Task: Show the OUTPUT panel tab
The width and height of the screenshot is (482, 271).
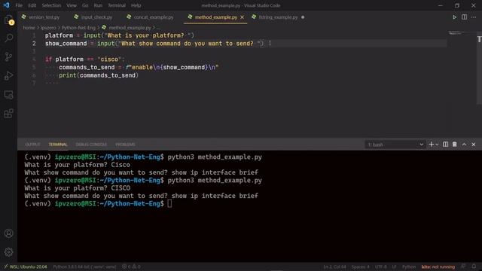Action: (32, 145)
